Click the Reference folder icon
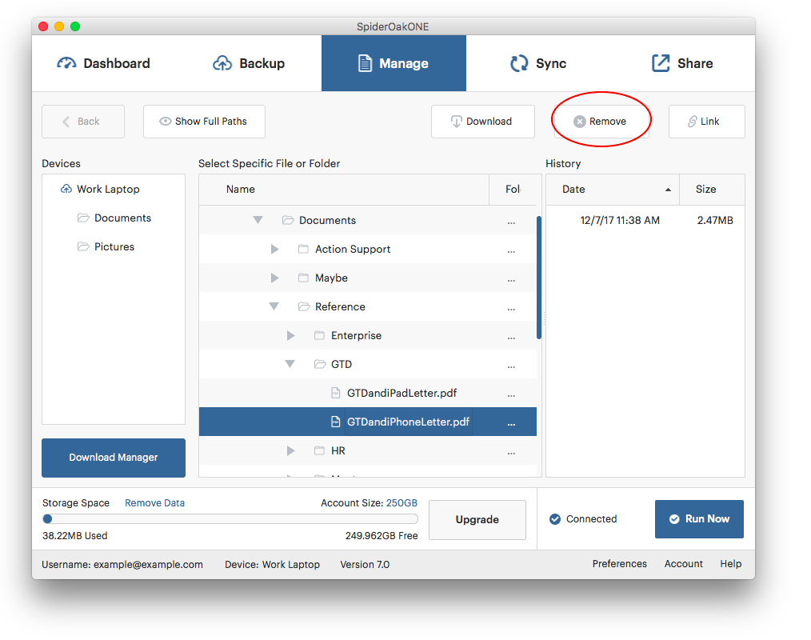The image size is (811, 640). coord(304,307)
